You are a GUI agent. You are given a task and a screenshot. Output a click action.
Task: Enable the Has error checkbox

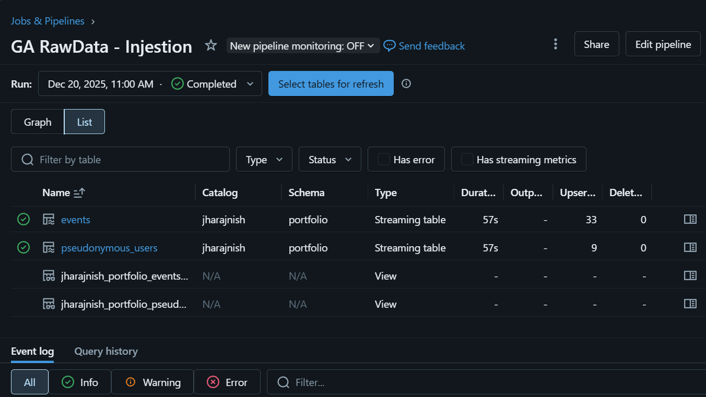384,160
